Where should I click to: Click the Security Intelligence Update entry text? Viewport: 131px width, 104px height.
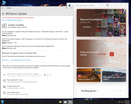point(35,33)
